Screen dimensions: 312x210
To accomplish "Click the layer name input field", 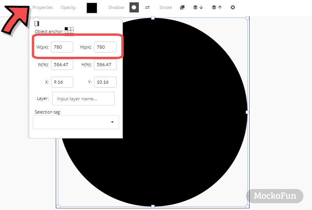I will [83, 99].
